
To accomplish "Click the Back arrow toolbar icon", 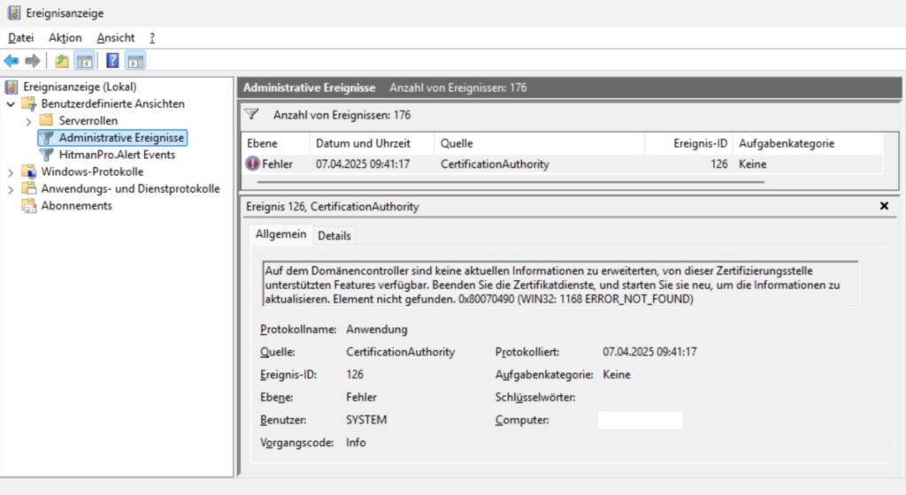I will tap(11, 61).
